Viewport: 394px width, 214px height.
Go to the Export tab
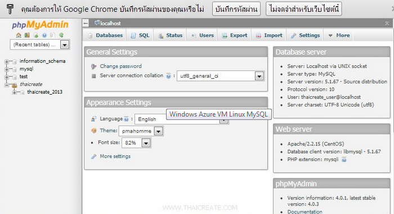pos(235,35)
